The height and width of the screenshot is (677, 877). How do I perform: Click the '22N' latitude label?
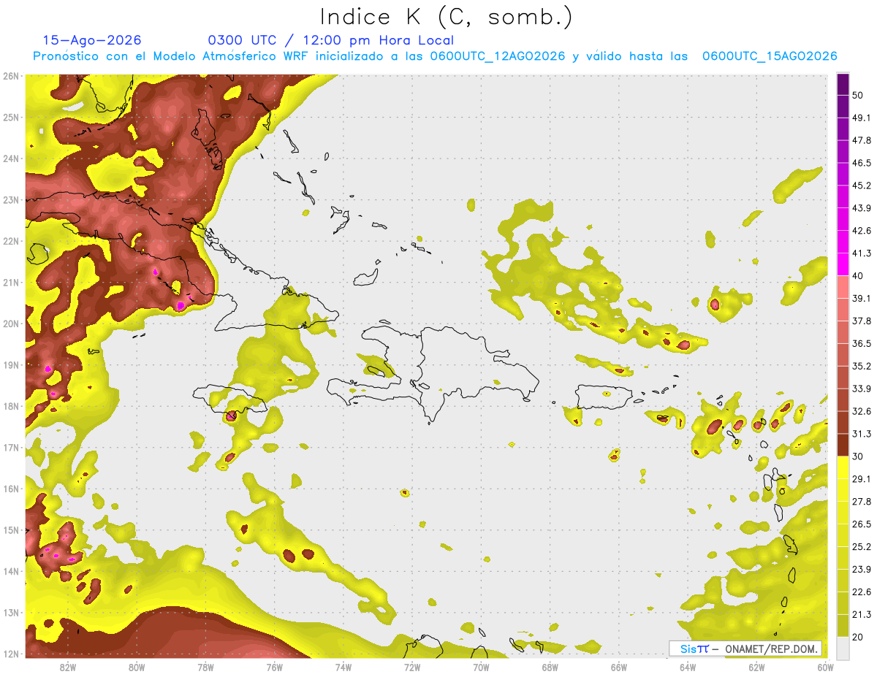click(10, 241)
